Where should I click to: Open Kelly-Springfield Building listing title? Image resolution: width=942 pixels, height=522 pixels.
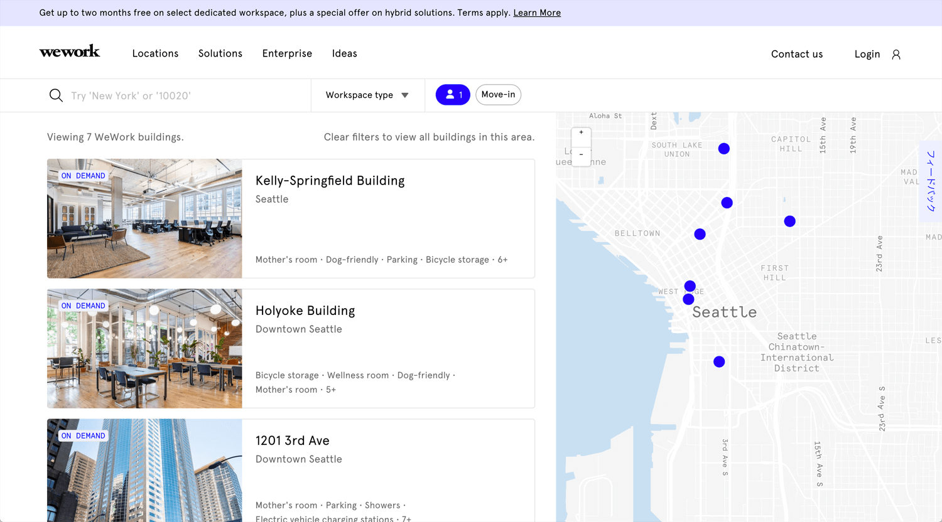click(x=330, y=181)
